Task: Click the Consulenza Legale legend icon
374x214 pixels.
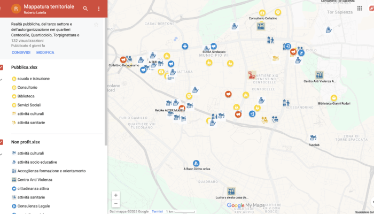Action: click(14, 206)
